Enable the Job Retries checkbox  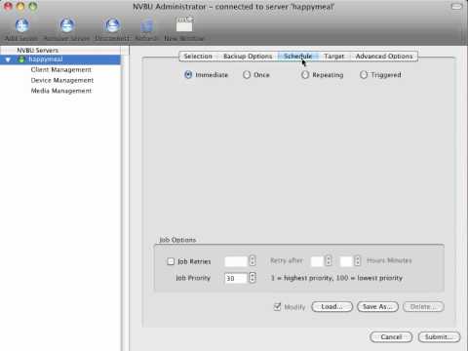pyautogui.click(x=171, y=261)
